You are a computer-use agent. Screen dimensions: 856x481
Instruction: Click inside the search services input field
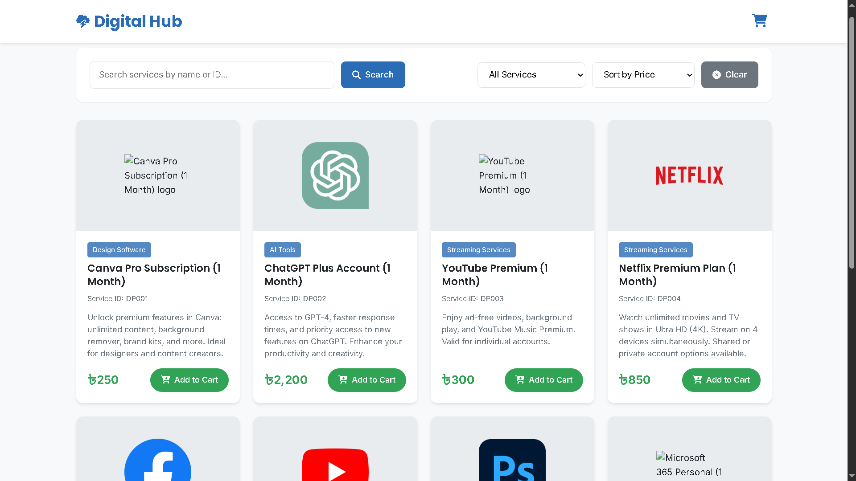tap(212, 75)
